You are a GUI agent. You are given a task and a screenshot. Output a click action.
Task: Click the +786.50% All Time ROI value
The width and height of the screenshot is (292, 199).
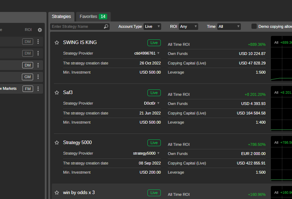tap(257, 145)
